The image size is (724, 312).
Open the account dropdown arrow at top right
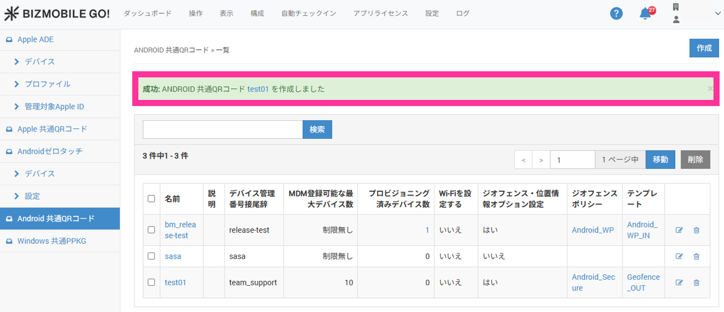point(718,13)
